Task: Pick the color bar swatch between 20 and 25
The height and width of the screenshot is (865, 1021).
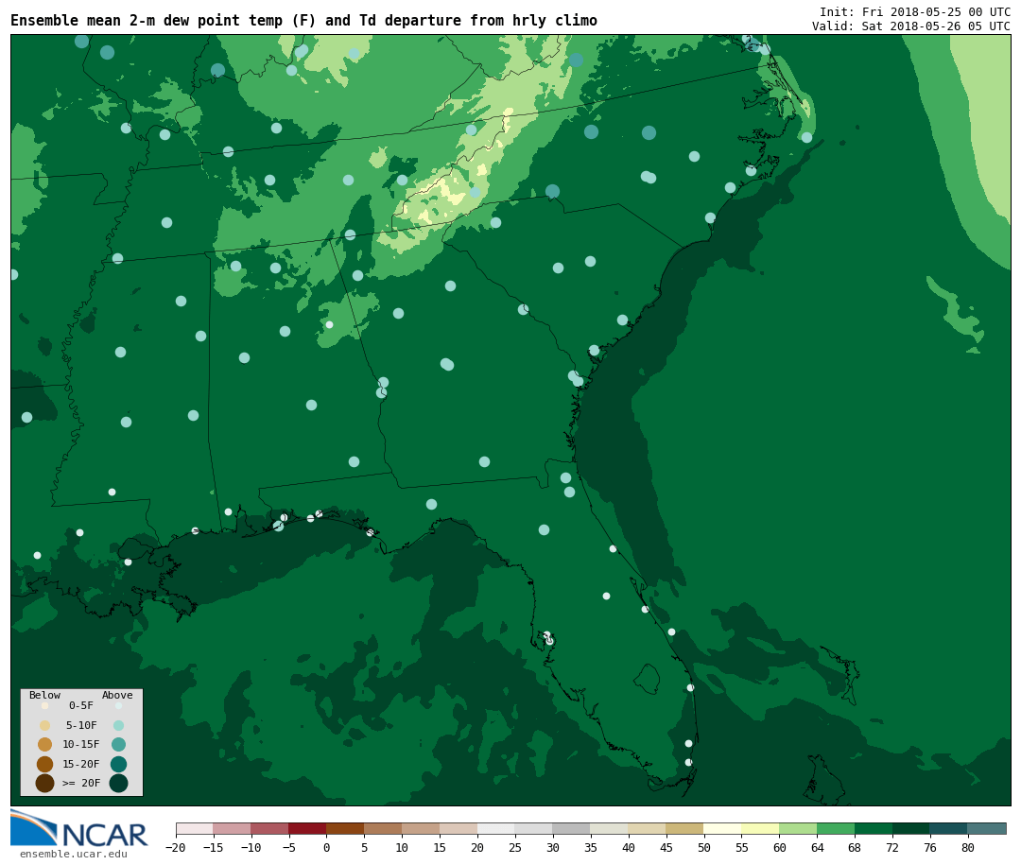Action: pyautogui.click(x=496, y=829)
